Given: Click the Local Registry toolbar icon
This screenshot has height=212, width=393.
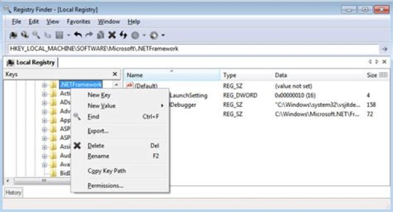Looking at the screenshot, I should point(13,35).
